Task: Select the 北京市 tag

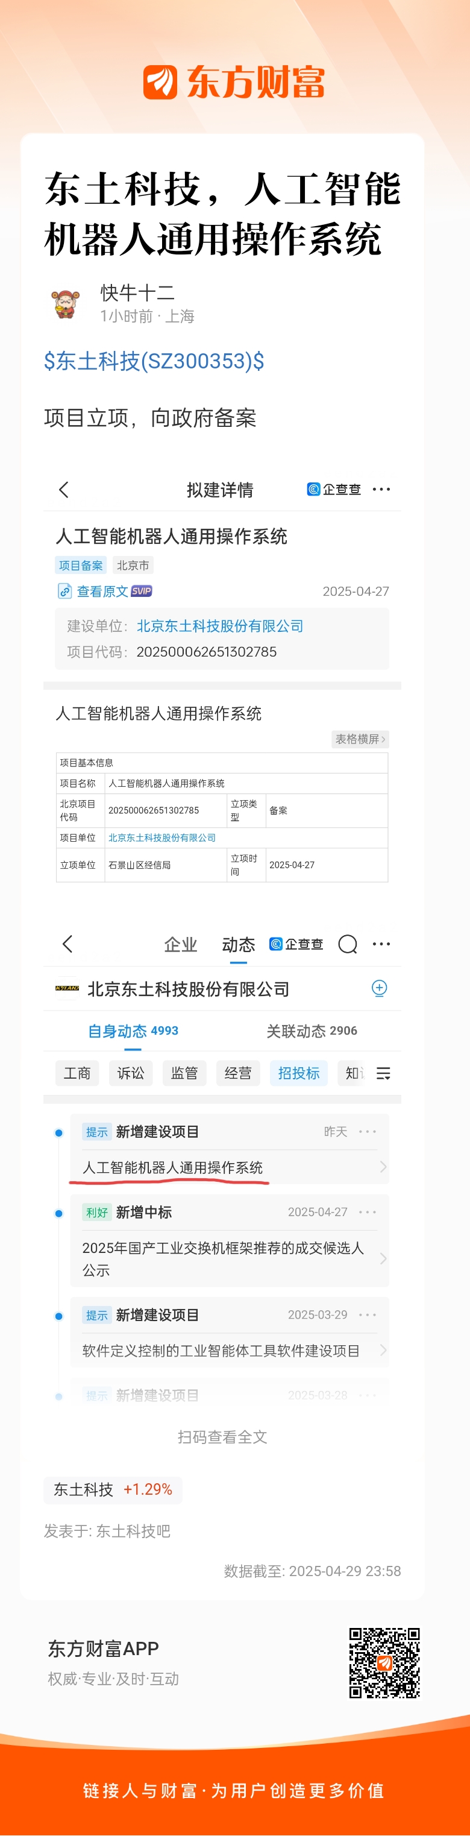Action: coord(133,565)
